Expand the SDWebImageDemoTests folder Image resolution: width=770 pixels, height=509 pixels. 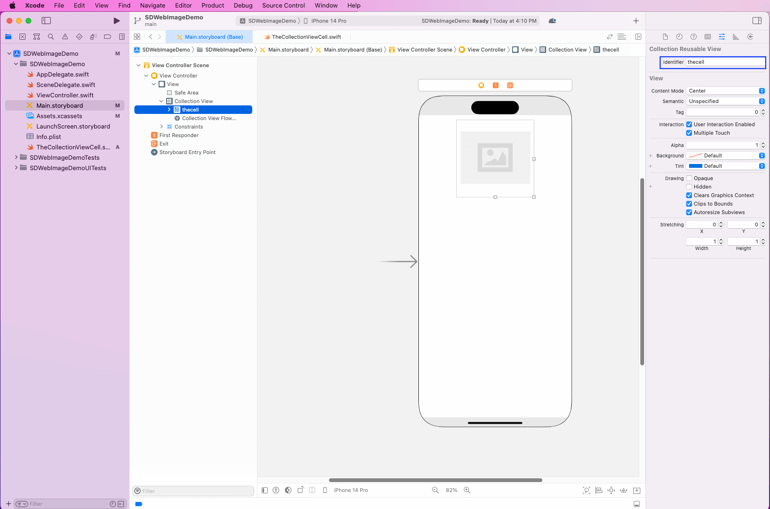(x=16, y=157)
